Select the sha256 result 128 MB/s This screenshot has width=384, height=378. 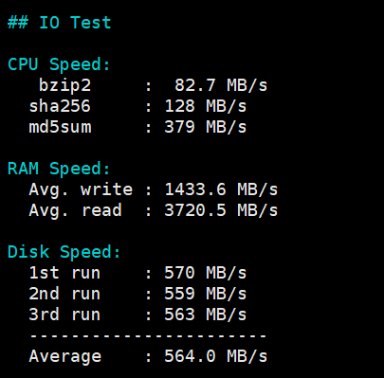point(205,106)
